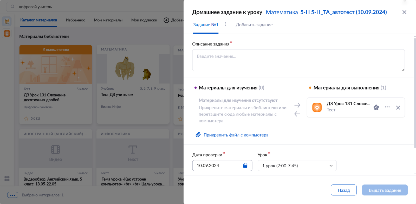The width and height of the screenshot is (416, 204).
Task: Open the vertical dots menu beside Задание №1
Action: (x=225, y=24)
